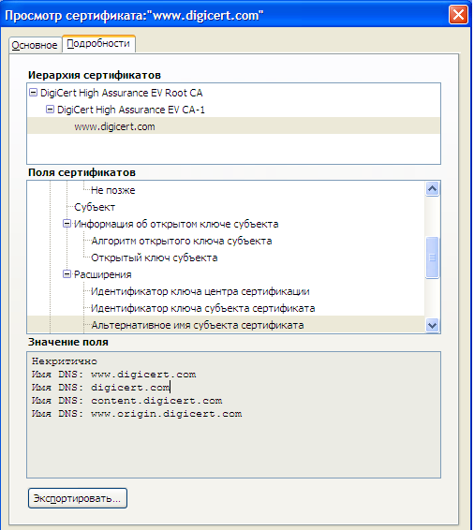The image size is (474, 530).
Task: Switch to the Основное tab
Action: coord(35,45)
